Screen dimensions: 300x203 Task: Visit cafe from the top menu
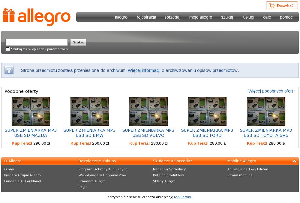267,17
